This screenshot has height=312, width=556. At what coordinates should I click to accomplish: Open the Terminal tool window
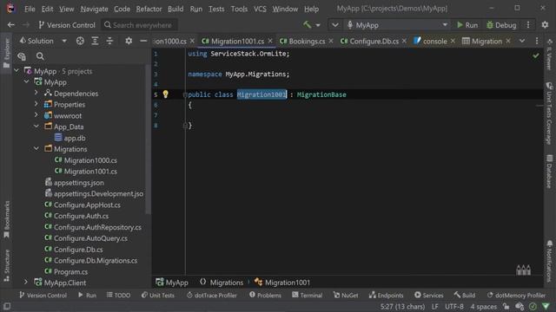click(307, 295)
